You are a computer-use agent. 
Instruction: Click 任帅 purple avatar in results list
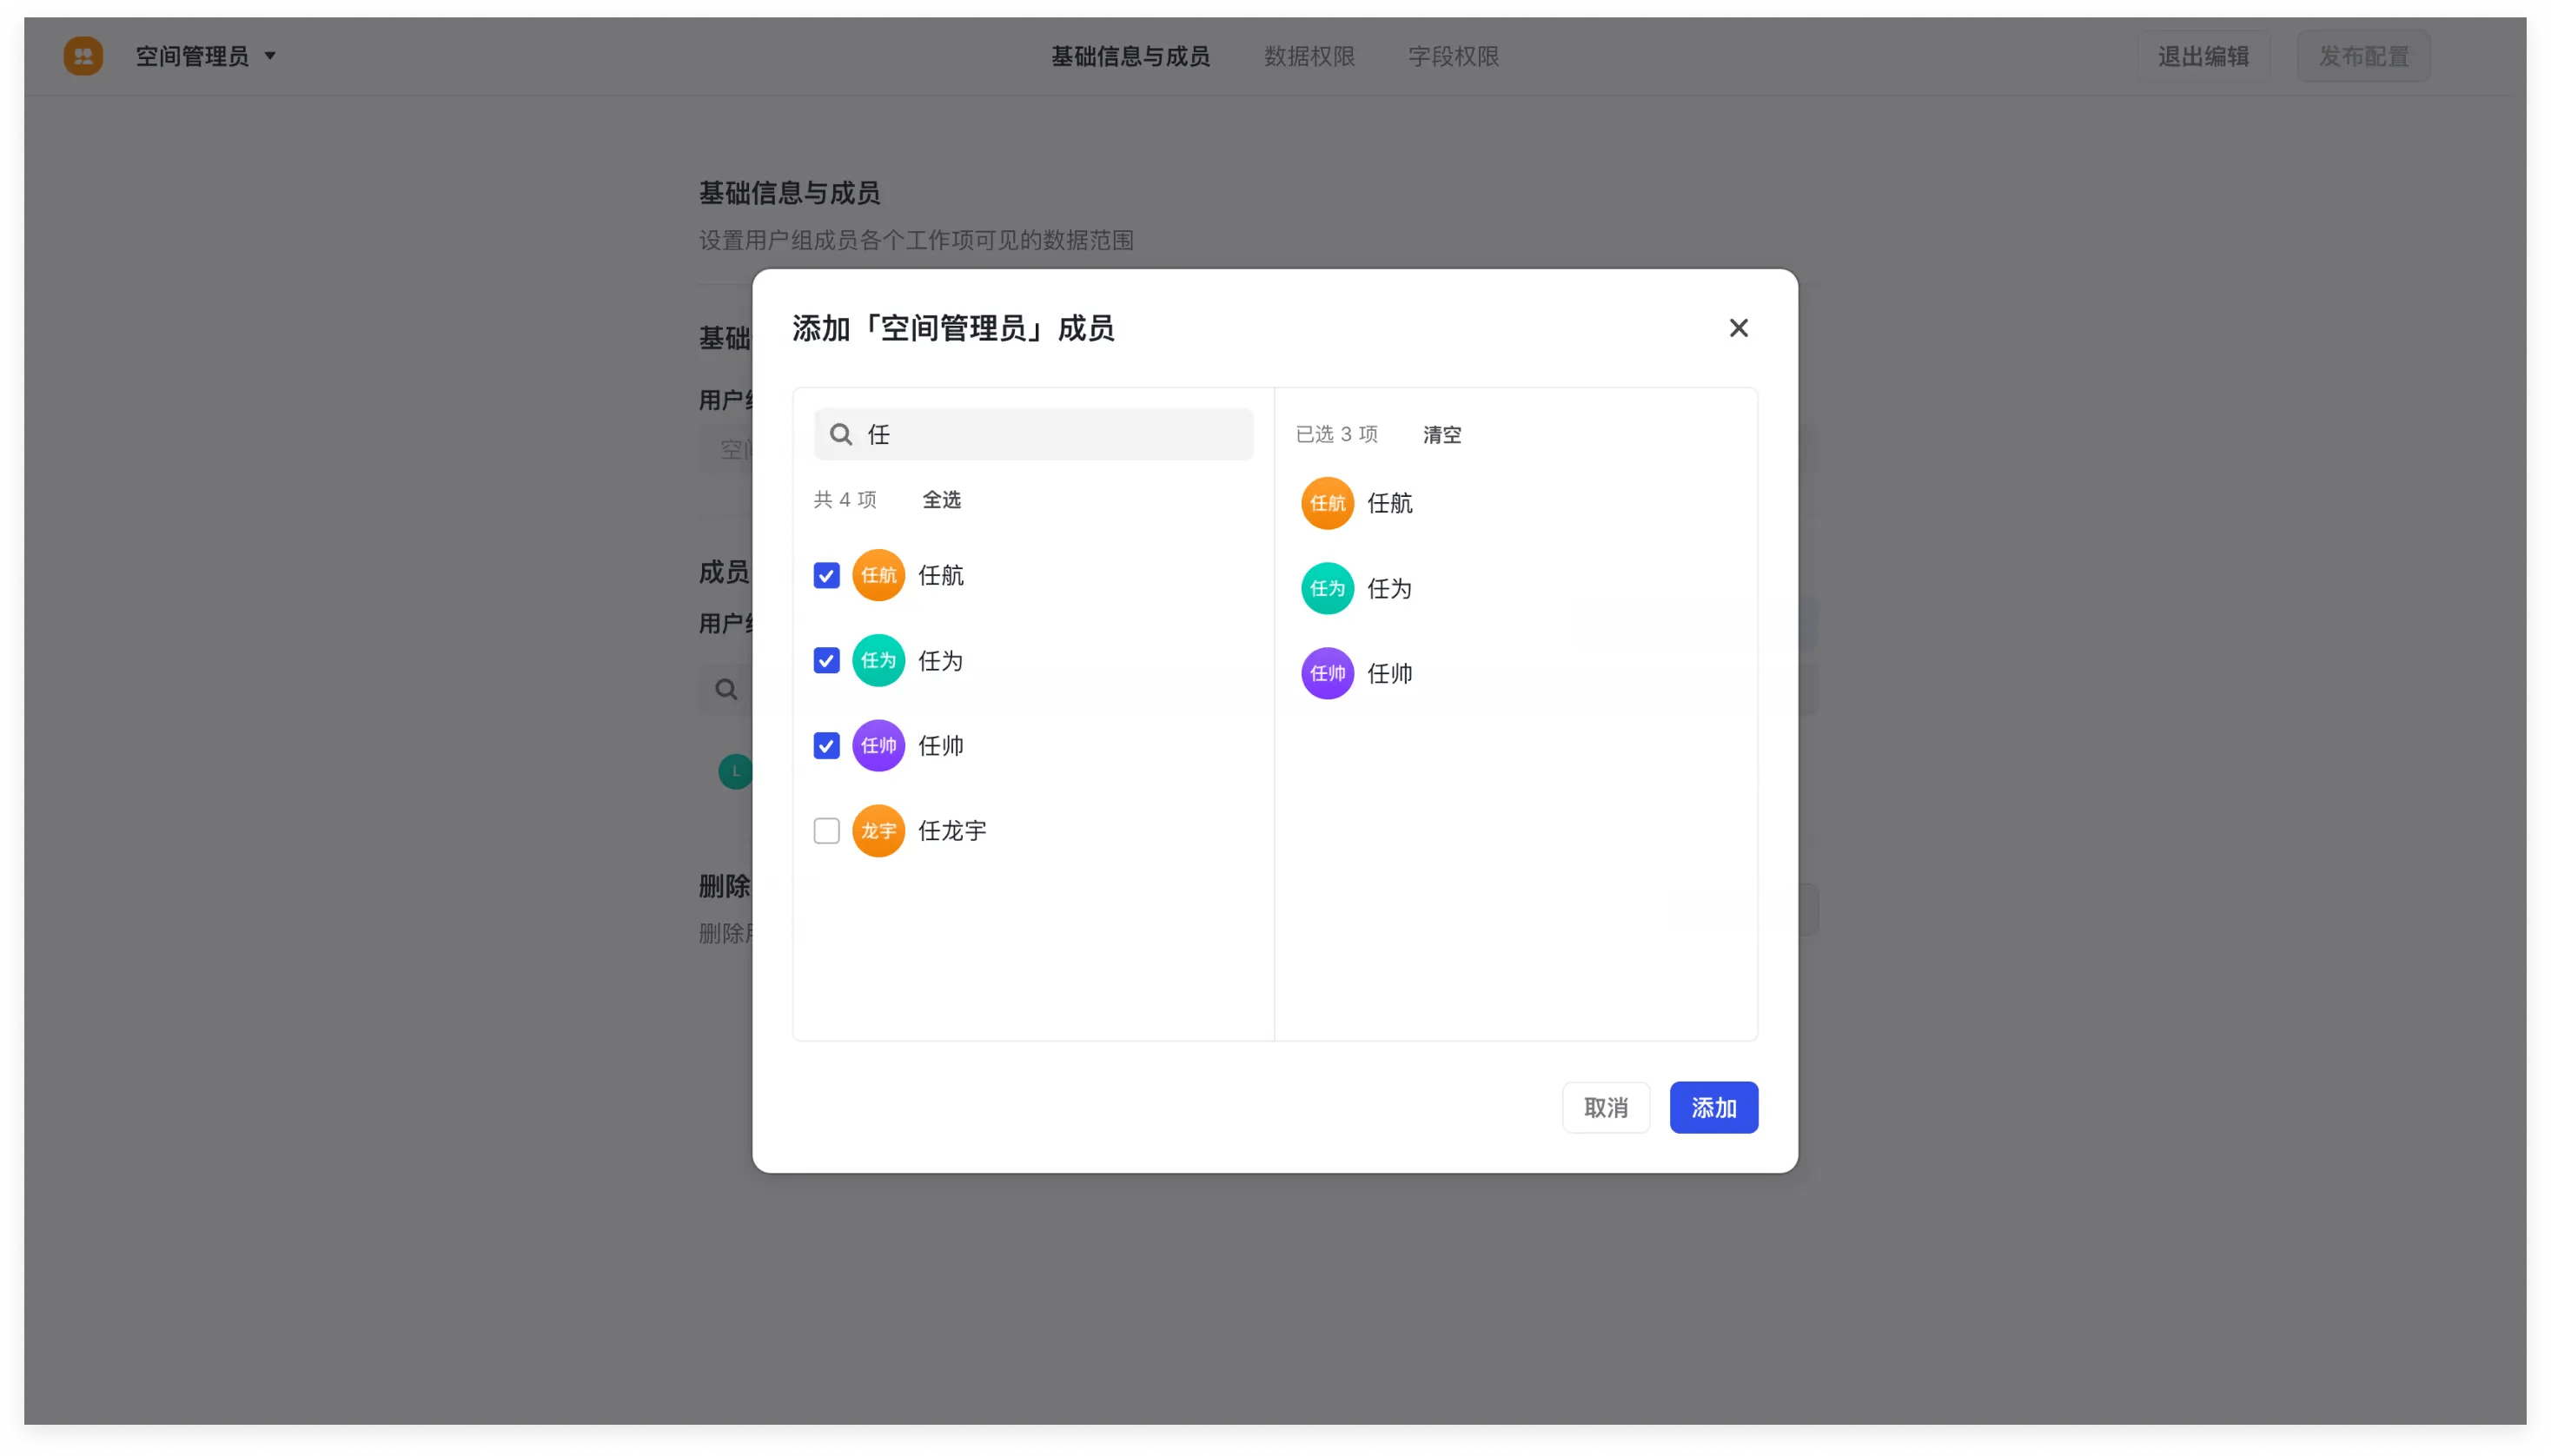pyautogui.click(x=878, y=745)
